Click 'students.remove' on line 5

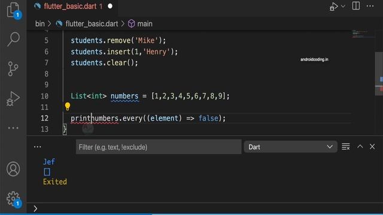[x=101, y=41]
